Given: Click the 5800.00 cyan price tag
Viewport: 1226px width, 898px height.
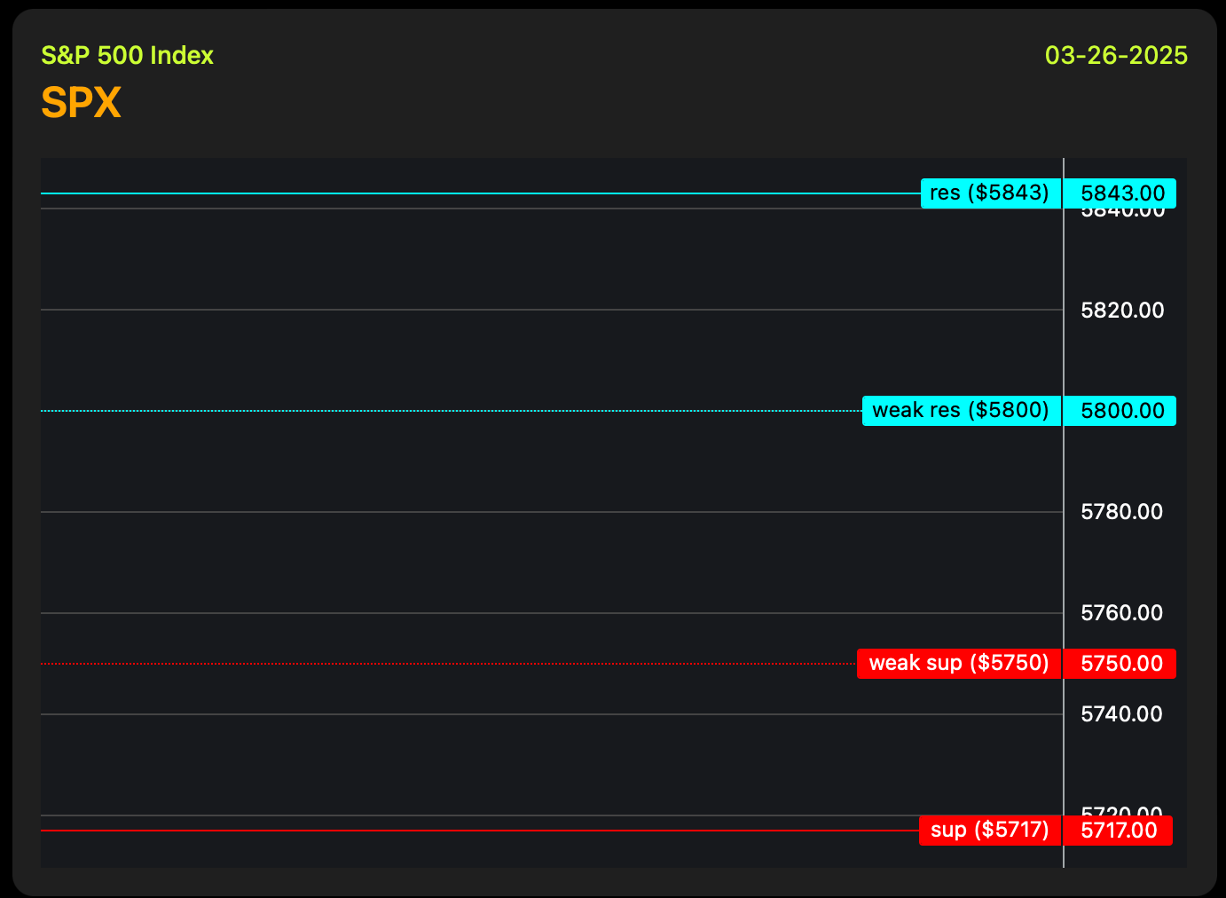Looking at the screenshot, I should tap(1120, 410).
